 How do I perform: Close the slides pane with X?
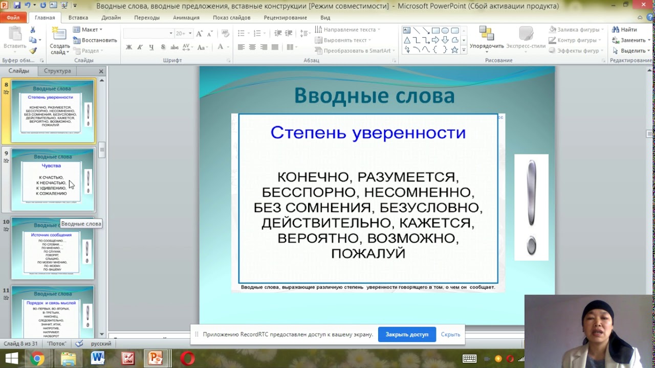101,71
